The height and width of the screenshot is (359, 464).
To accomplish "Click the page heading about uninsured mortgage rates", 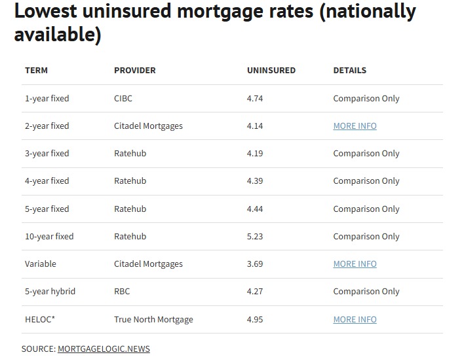I will 214,22.
